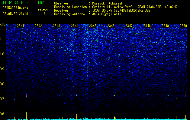Click the Observer label

[61, 3]
